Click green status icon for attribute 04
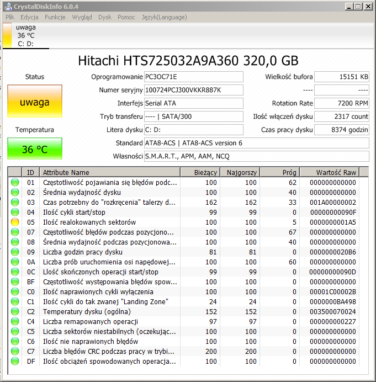376x382 pixels. pos(15,212)
